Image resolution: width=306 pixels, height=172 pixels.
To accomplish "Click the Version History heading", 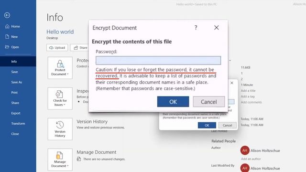I will (92, 121).
